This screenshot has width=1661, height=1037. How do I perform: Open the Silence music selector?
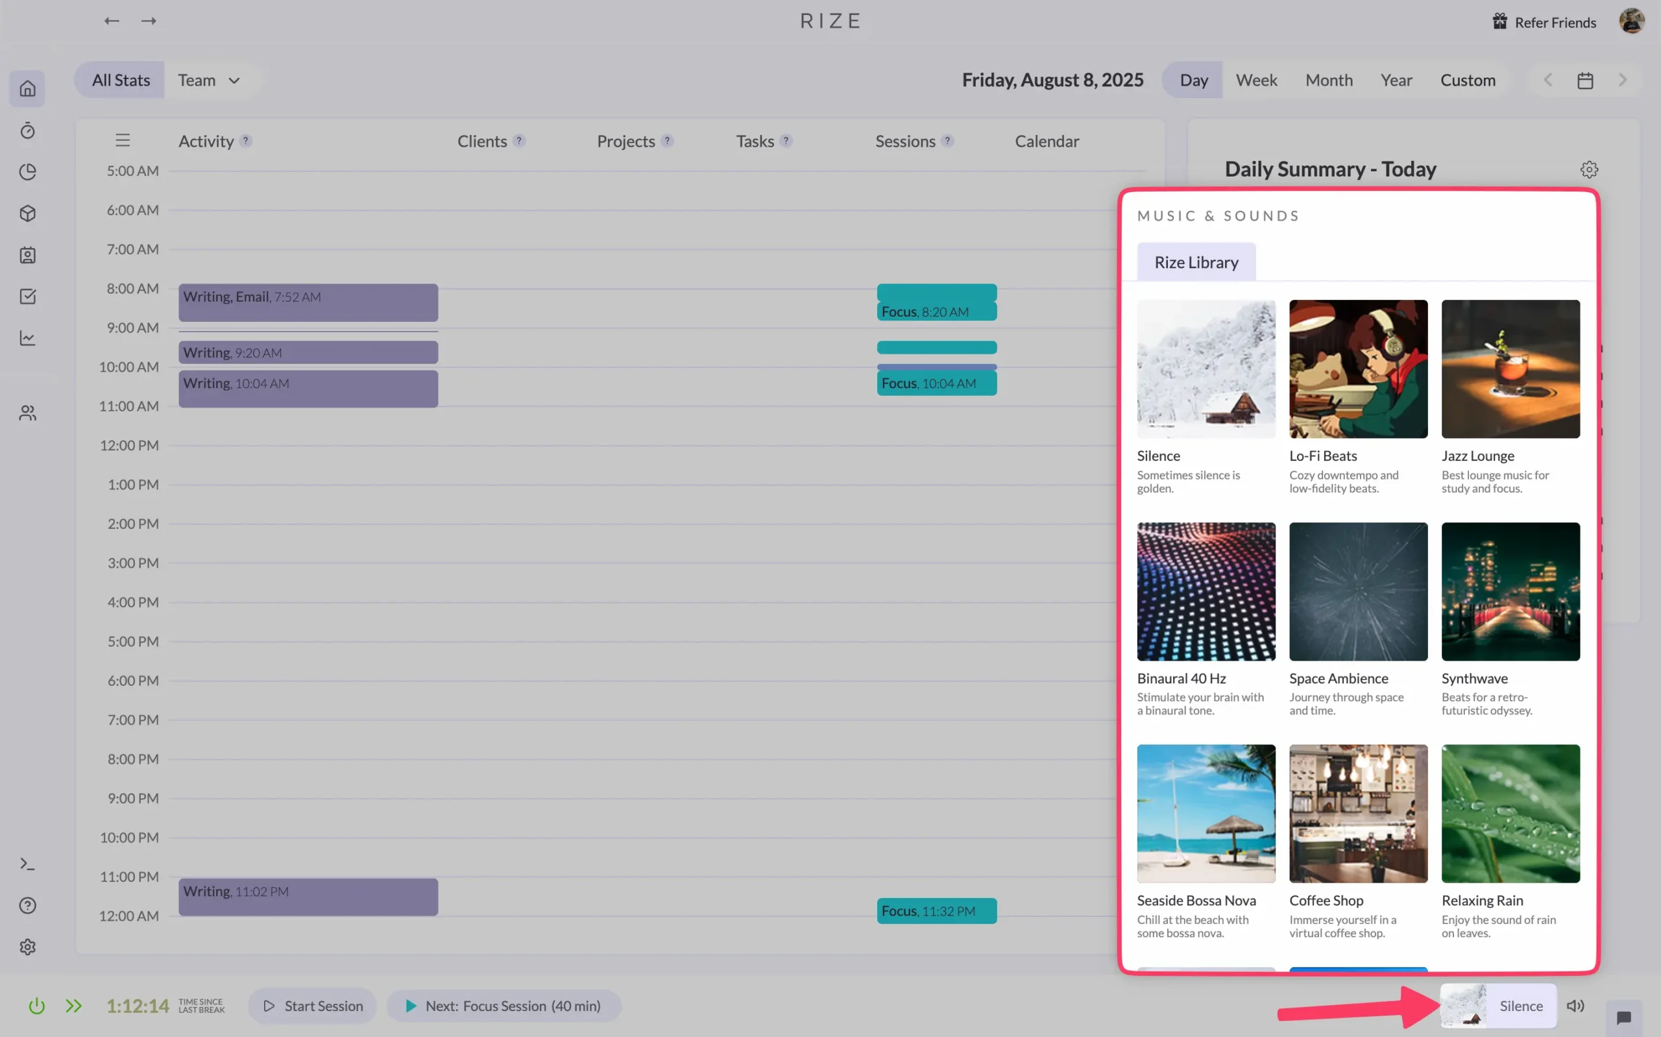point(1498,1005)
